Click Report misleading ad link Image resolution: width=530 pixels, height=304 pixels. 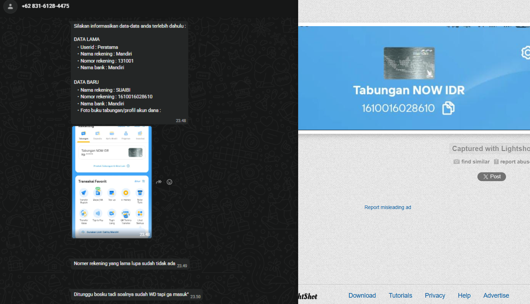387,207
